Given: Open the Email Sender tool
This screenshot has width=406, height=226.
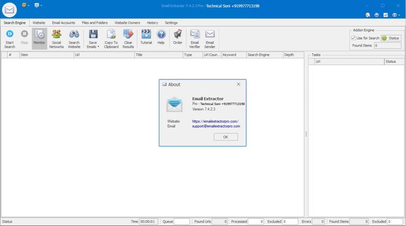Looking at the screenshot, I should pos(210,39).
